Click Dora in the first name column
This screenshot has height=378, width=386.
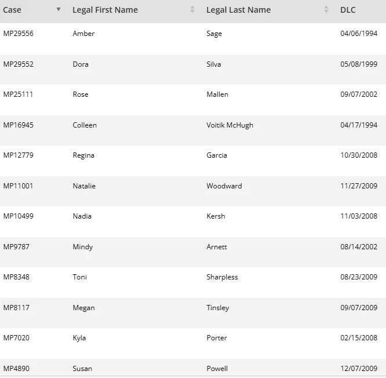pos(81,64)
